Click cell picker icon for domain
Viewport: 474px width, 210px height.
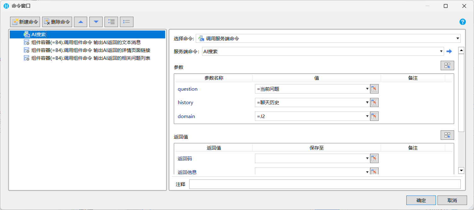[x=374, y=116]
